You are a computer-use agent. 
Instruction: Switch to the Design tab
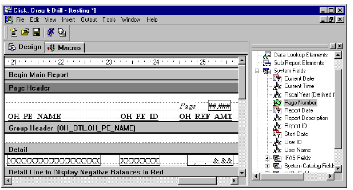tap(25, 47)
